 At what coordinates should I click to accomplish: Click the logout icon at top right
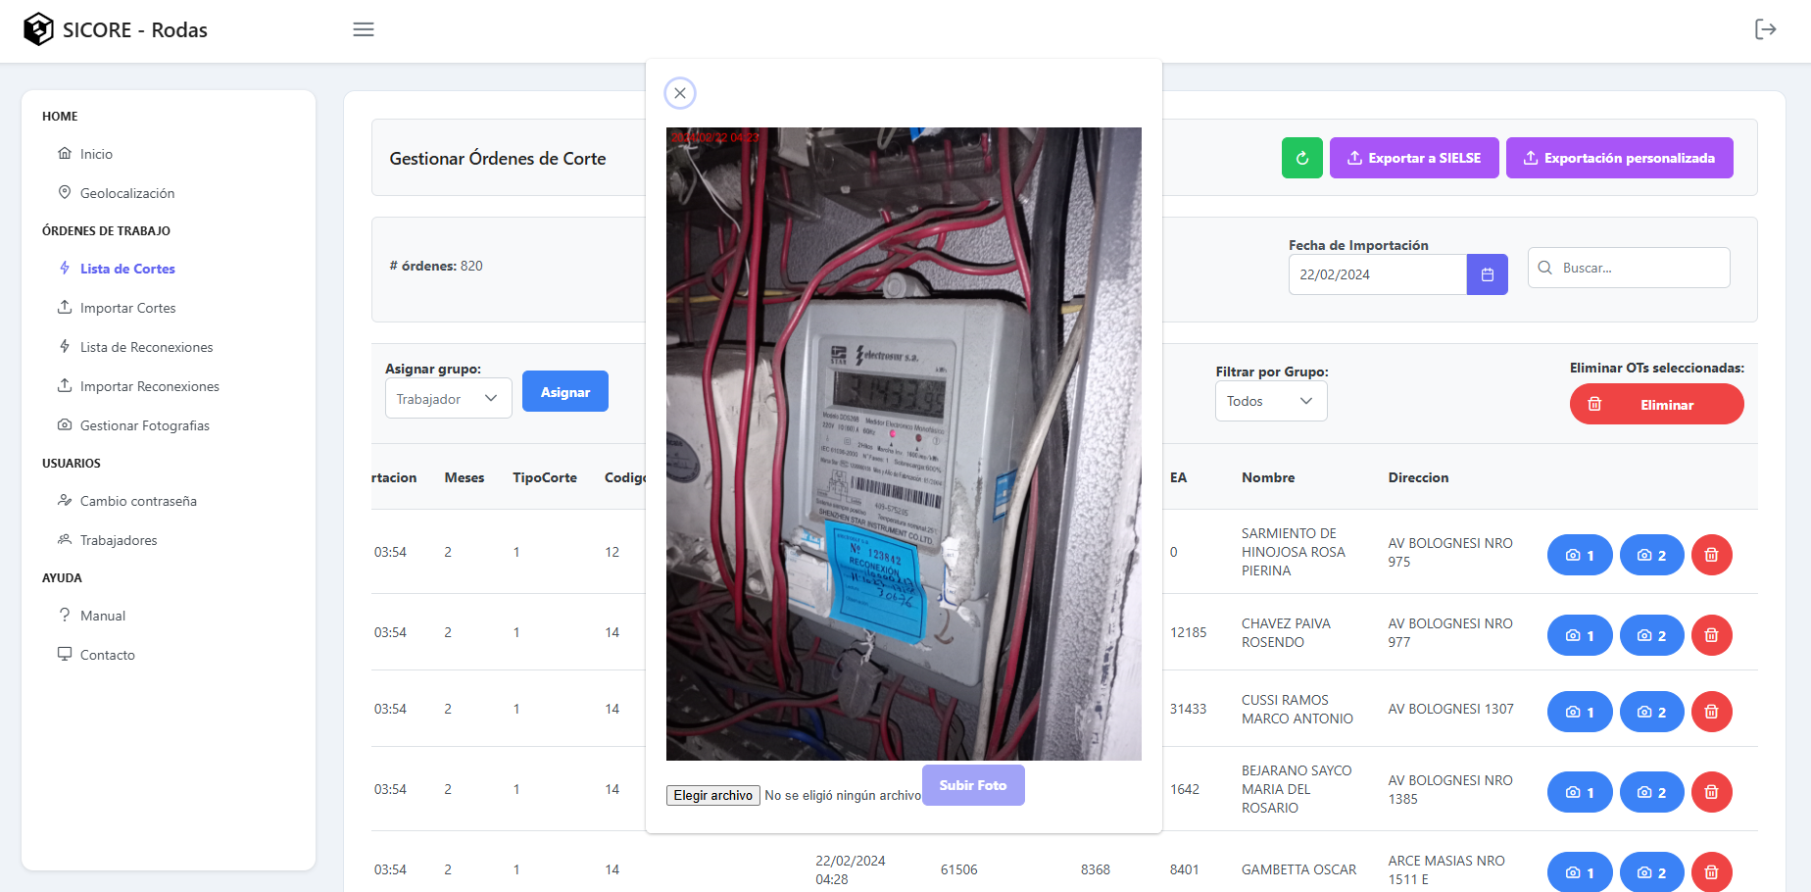coord(1765,29)
